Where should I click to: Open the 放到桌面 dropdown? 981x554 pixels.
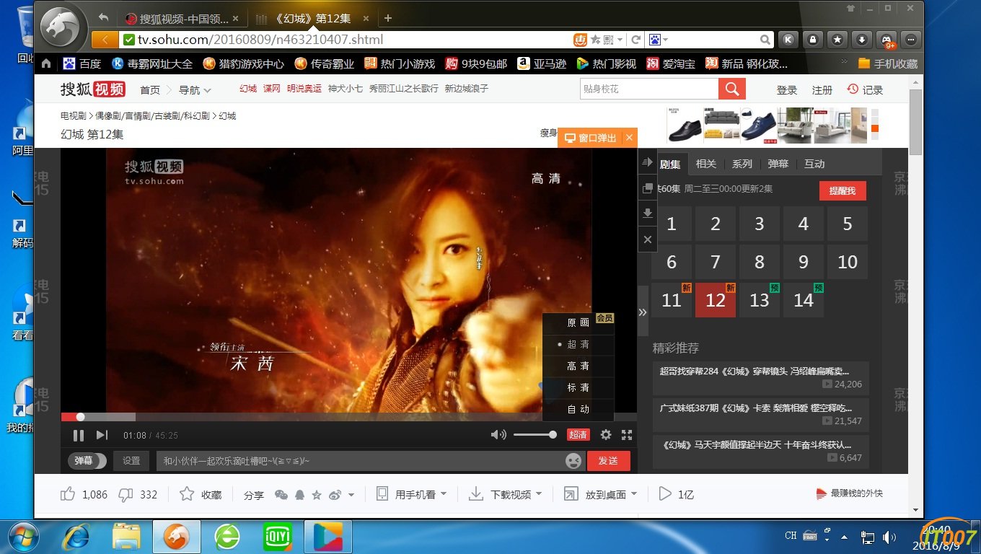(x=600, y=494)
